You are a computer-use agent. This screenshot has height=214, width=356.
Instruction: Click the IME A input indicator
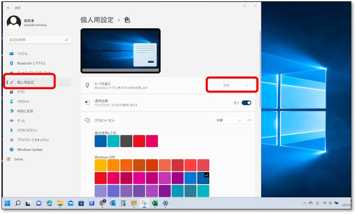(317, 203)
